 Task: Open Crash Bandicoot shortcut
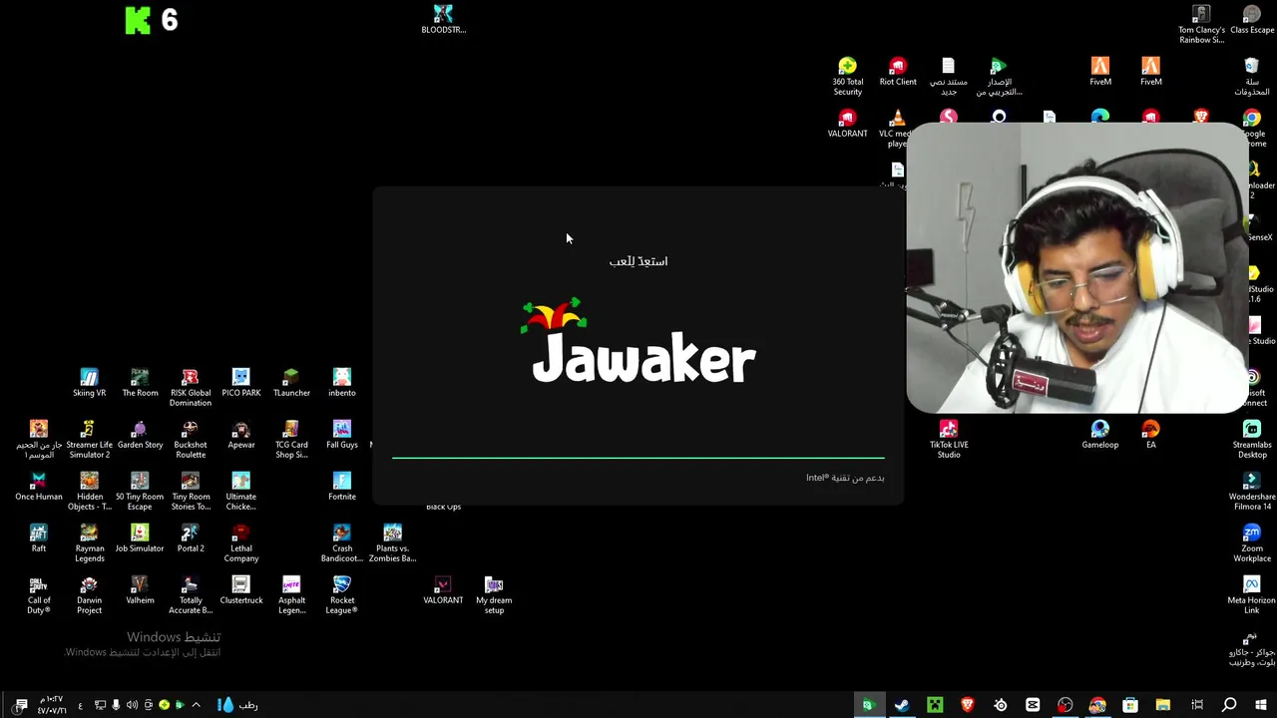[342, 542]
